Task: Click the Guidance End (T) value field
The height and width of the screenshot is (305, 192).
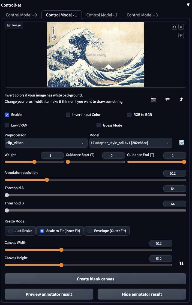Action: 175,156
